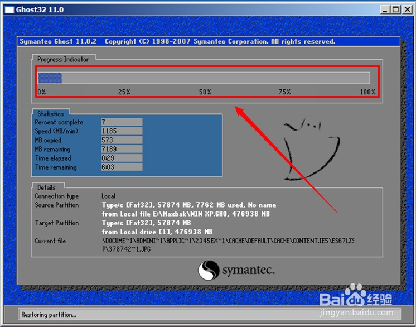Image resolution: width=416 pixels, height=327 pixels.
Task: Click the 'Connection type' label
Action: (57, 196)
